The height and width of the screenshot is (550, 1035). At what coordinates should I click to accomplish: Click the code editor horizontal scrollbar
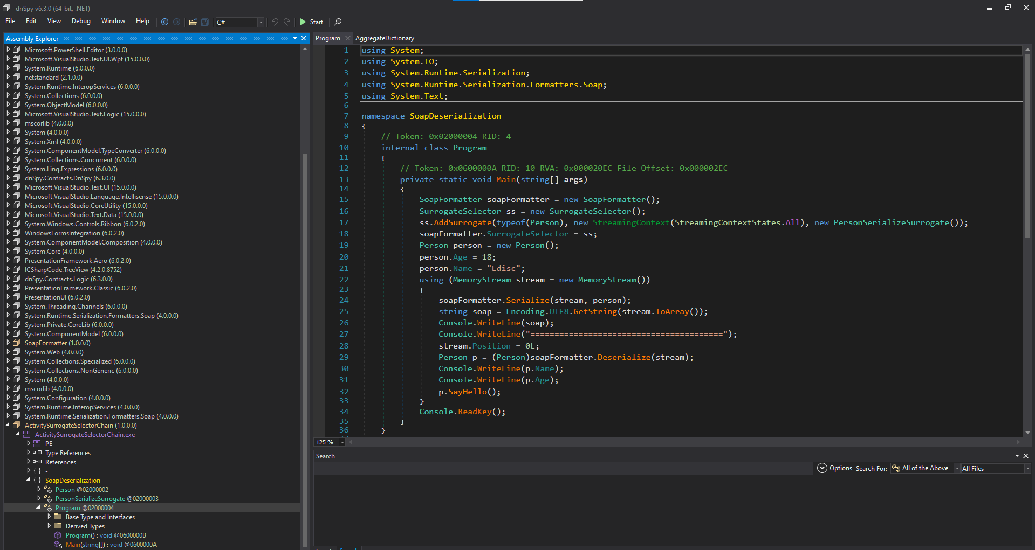tap(683, 442)
